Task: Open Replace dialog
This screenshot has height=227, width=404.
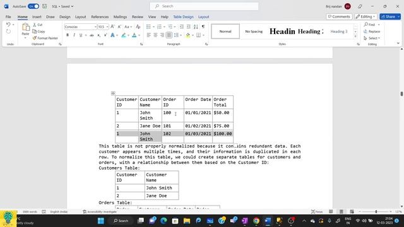Action: click(372, 32)
